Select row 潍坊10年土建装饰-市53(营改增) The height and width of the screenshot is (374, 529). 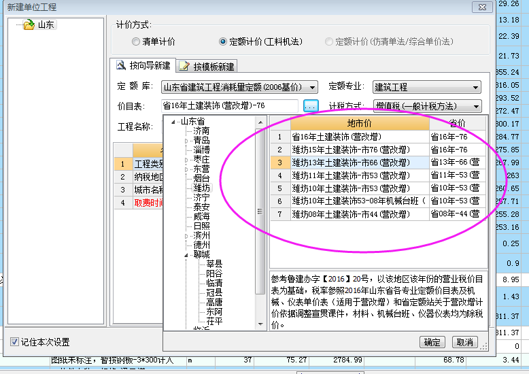pyautogui.click(x=378, y=188)
